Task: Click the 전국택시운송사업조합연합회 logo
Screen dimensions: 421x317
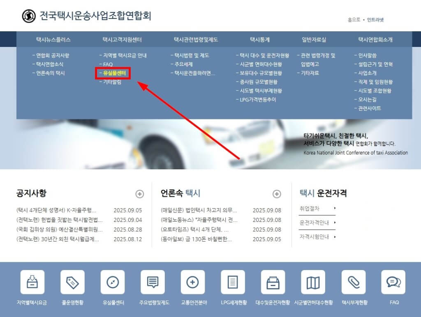Action: (x=87, y=16)
